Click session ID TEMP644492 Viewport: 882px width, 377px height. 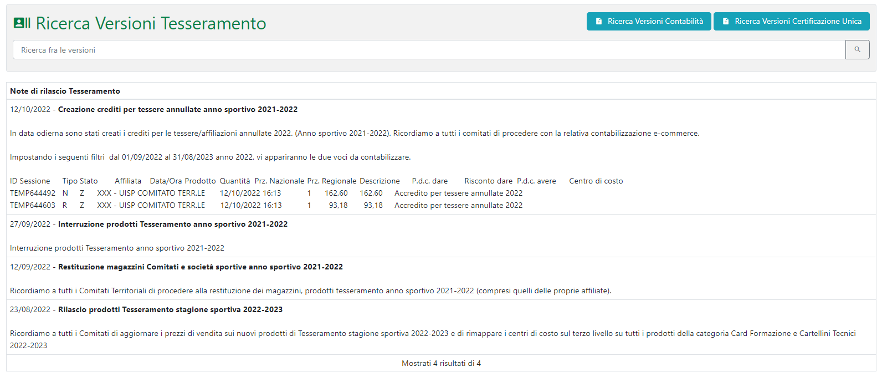[33, 193]
